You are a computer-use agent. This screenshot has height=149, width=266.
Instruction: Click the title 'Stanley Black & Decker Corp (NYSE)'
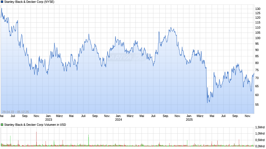29,2
